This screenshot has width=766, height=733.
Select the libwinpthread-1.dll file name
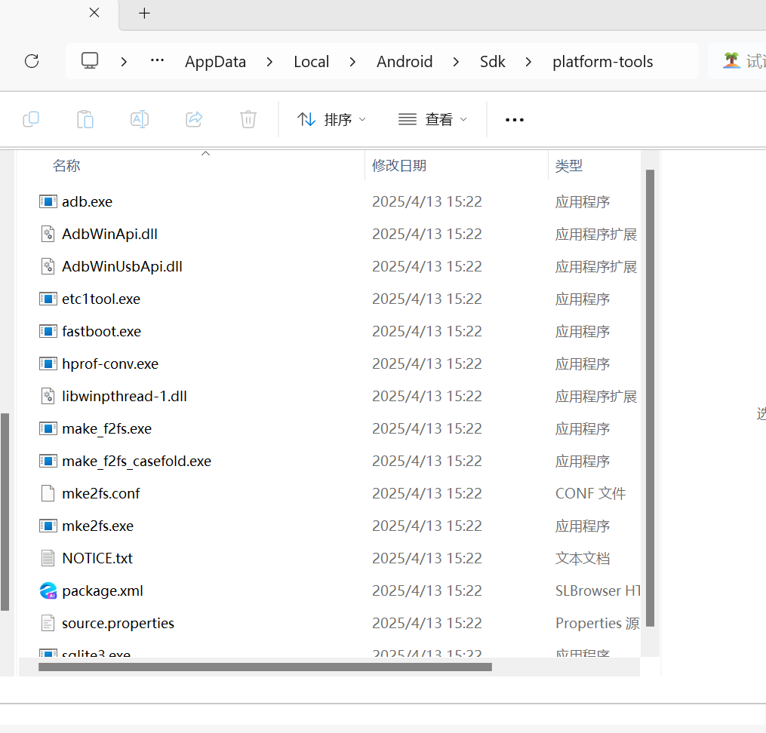125,396
